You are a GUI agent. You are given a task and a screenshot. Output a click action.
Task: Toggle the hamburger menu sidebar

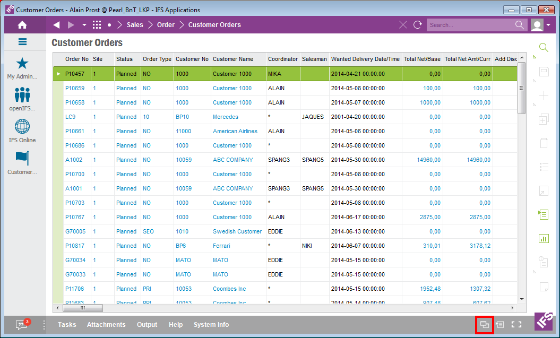pos(22,42)
